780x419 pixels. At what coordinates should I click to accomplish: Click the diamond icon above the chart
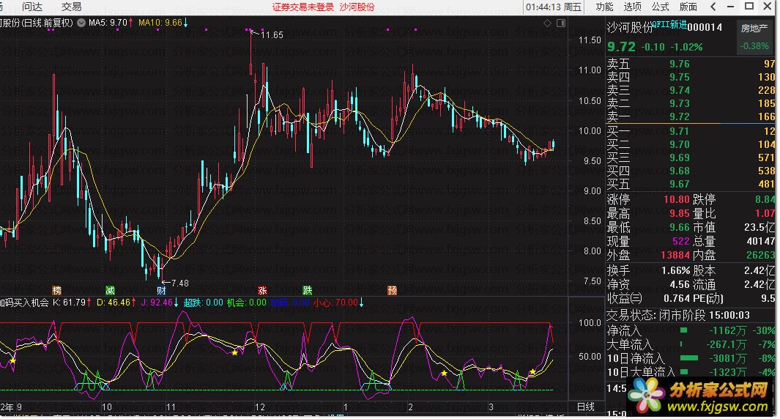coord(547,23)
